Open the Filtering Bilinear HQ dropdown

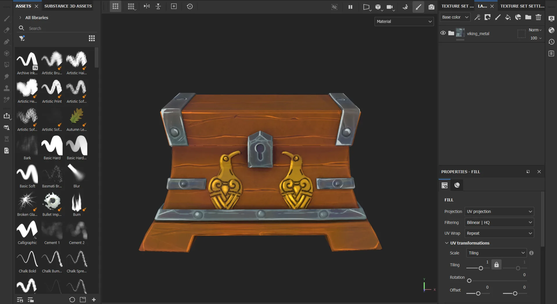click(x=499, y=222)
